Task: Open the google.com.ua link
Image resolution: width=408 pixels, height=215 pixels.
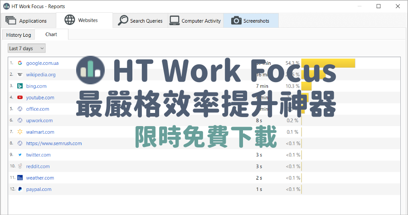Action: click(42, 63)
